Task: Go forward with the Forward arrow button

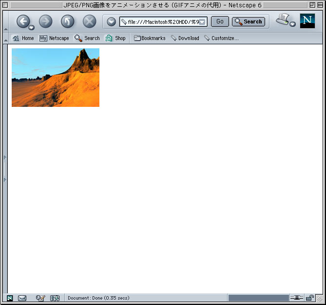Action: pyautogui.click(x=46, y=21)
